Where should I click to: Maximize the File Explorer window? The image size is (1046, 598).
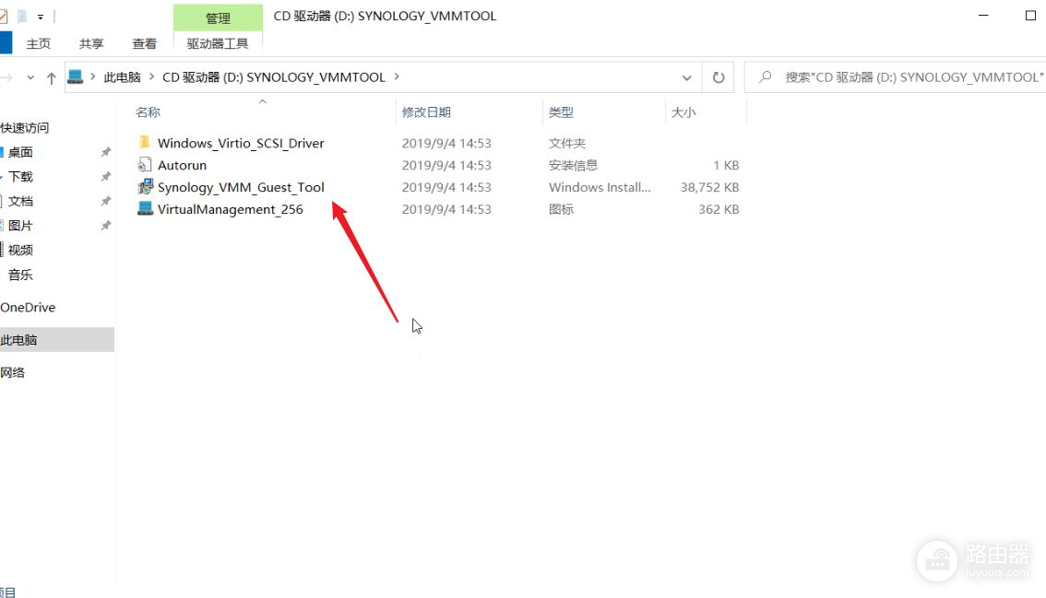coord(1030,16)
